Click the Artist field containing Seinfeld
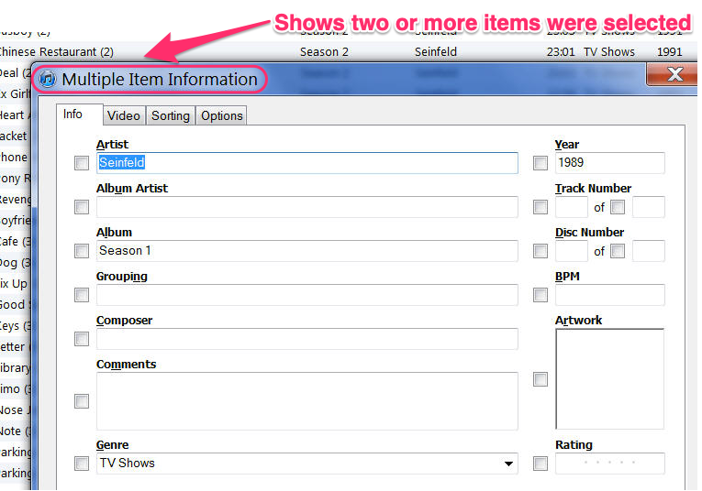The image size is (702, 491). click(307, 163)
